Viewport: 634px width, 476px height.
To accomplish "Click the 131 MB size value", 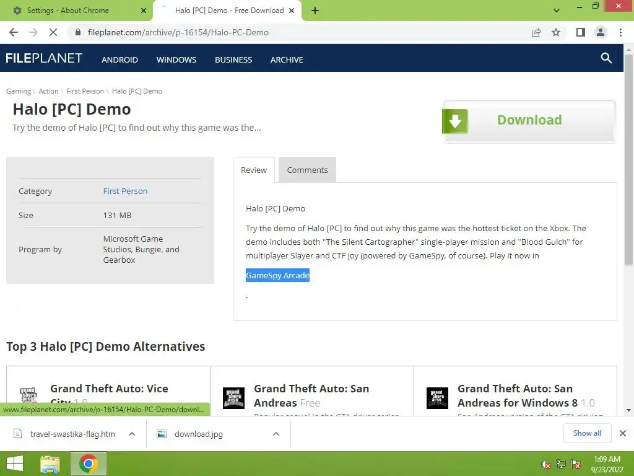I will point(117,215).
